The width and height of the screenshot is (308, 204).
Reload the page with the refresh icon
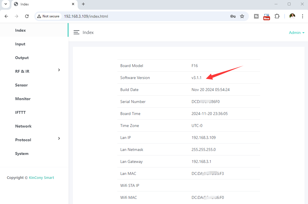tap(27, 16)
